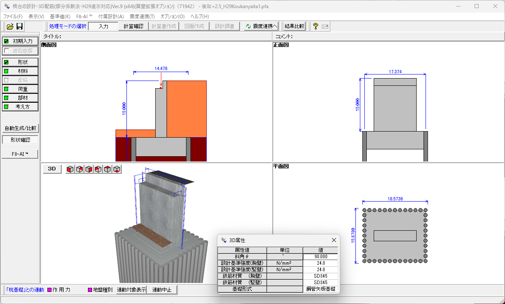Select the 材料 item with green indicator
The width and height of the screenshot is (505, 304).
pyautogui.click(x=20, y=71)
